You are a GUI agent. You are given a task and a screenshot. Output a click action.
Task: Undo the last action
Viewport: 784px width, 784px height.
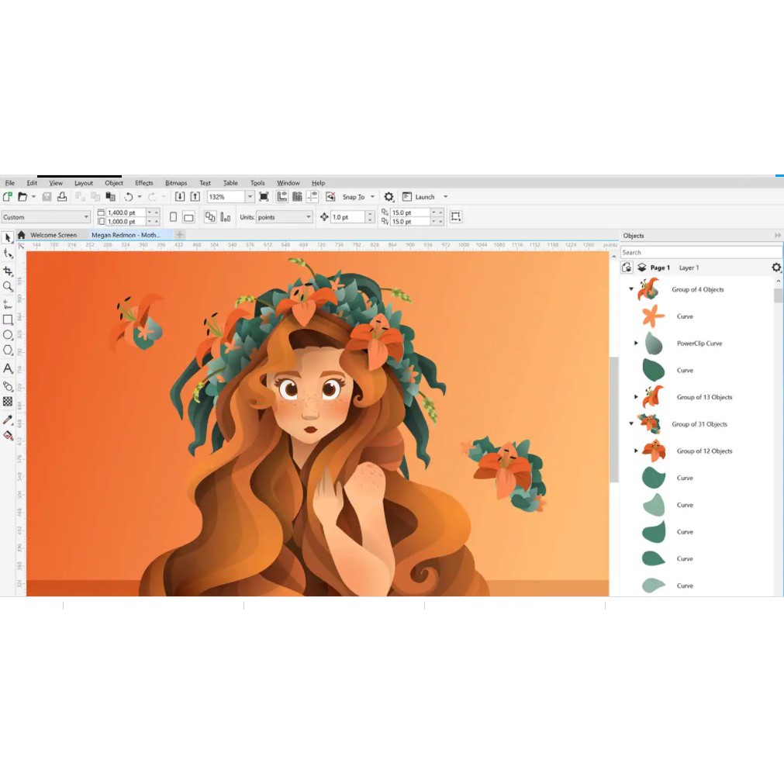129,196
